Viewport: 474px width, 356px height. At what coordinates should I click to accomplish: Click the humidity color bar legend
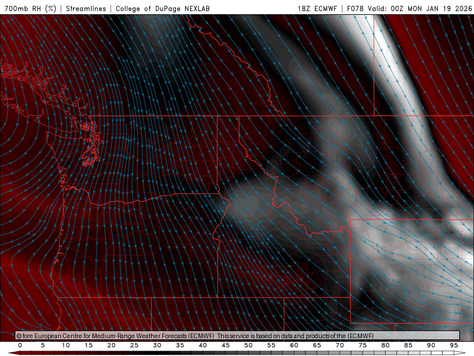tap(237, 353)
